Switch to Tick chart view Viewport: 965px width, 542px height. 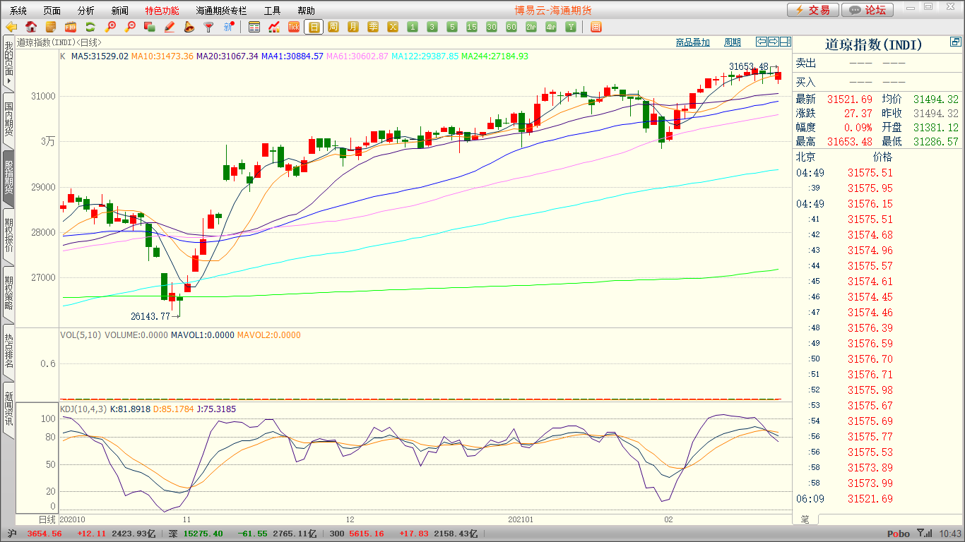pos(294,27)
